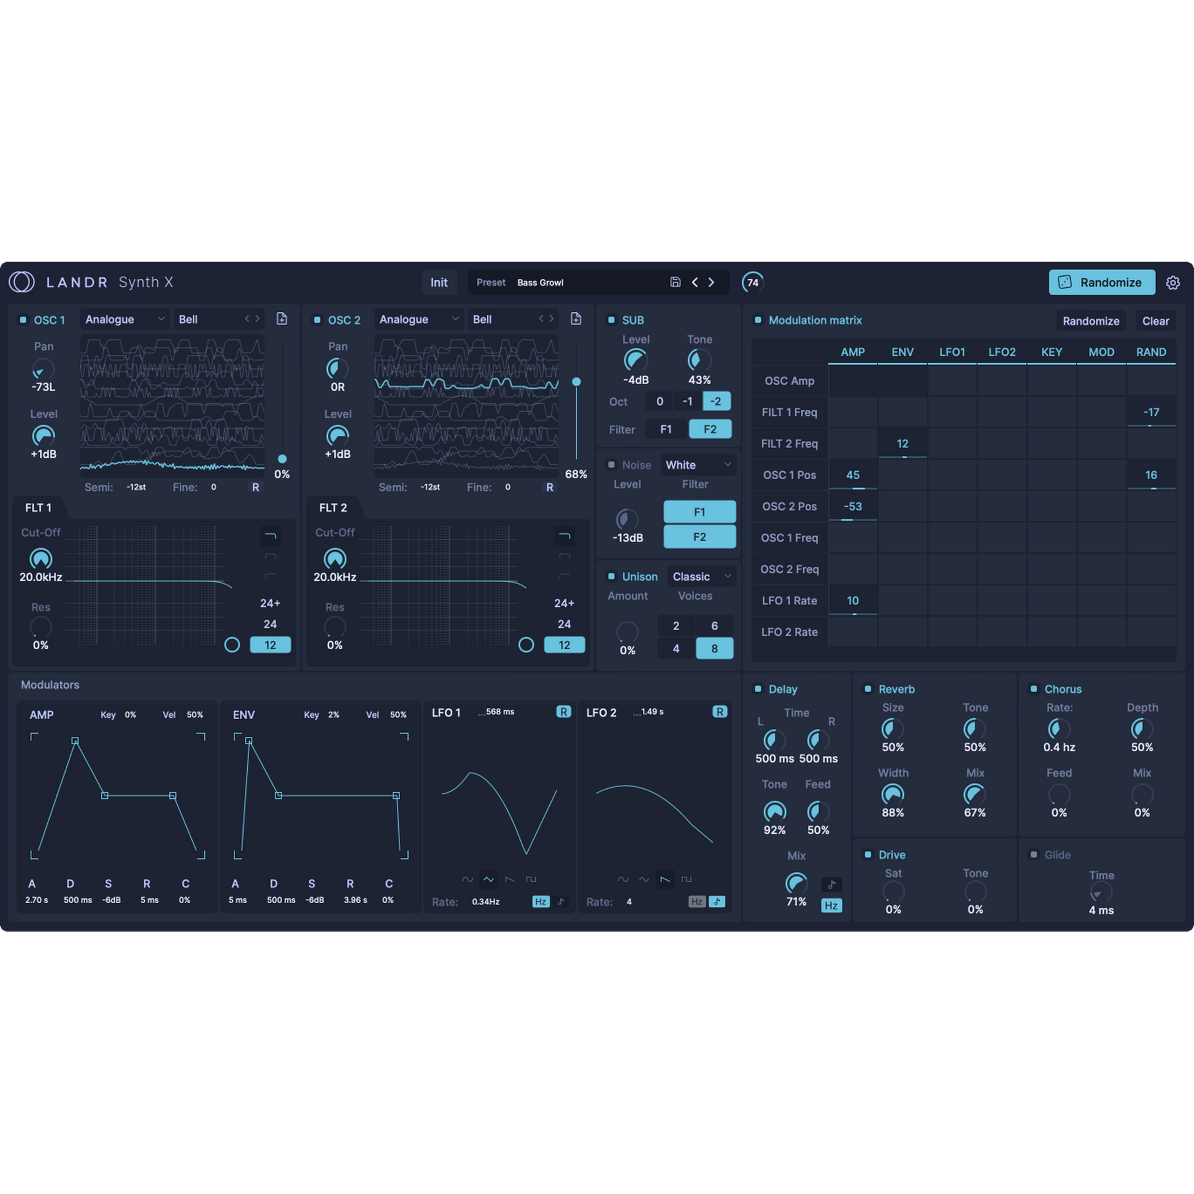Select the square waveform for LFO 2
Viewport: 1194px width, 1194px height.
686,879
